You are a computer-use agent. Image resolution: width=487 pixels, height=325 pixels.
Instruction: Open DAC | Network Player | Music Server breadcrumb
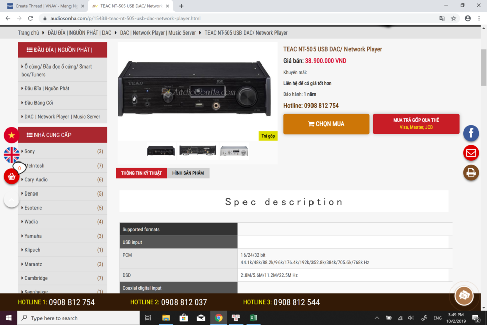158,32
